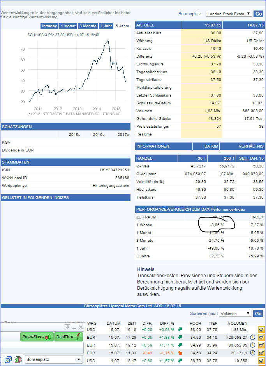The width and height of the screenshot is (266, 366).
Task: Click the VOLUMEN column header in exchange list
Action: tap(238, 323)
